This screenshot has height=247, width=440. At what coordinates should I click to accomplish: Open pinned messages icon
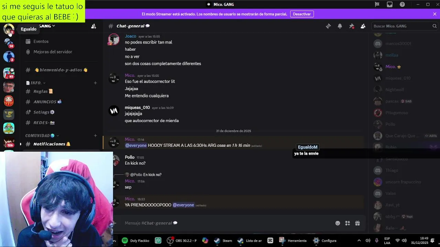(351, 26)
